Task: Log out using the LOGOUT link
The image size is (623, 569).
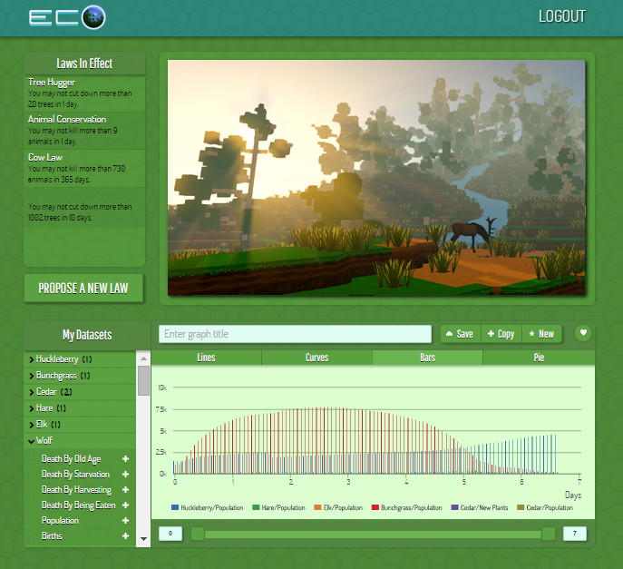Action: [561, 16]
